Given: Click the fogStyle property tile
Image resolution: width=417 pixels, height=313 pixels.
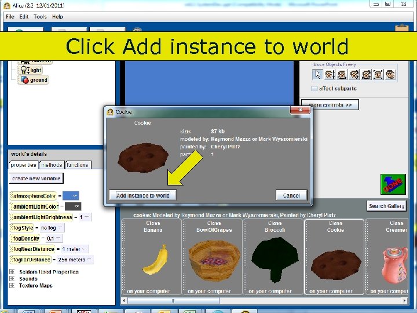Looking at the screenshot, I should pos(22,228).
